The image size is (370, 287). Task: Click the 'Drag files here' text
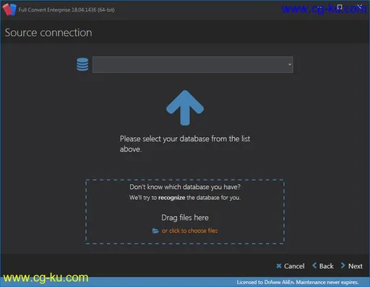point(185,218)
